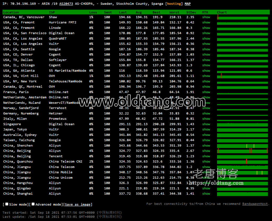This screenshot has width=272, height=221.
Task: Enable the Slow mode checkbox
Action: [x=7, y=204]
